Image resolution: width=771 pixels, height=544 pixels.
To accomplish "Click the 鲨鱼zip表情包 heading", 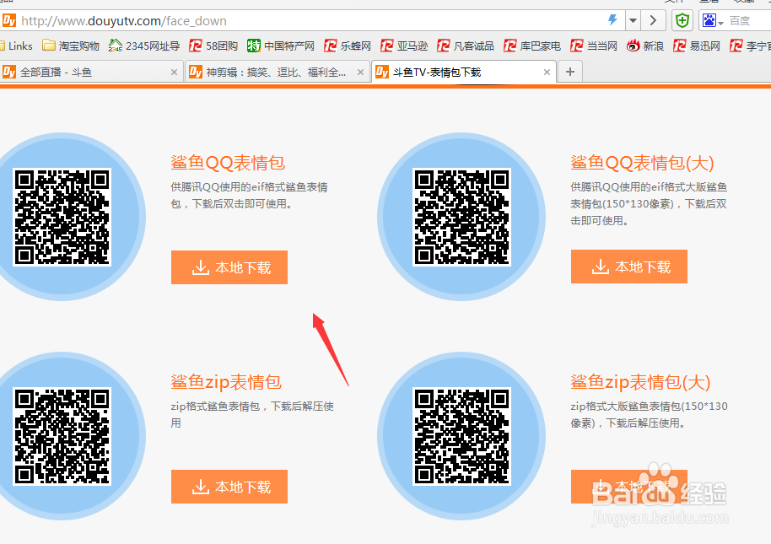I will pyautogui.click(x=226, y=382).
